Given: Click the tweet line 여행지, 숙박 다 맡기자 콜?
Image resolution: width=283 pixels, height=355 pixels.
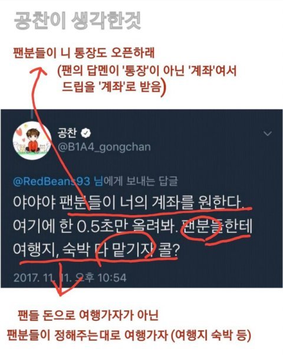Looking at the screenshot, I should [x=97, y=249].
